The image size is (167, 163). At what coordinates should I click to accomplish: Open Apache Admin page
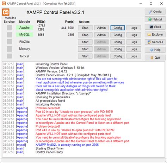(x=101, y=28)
